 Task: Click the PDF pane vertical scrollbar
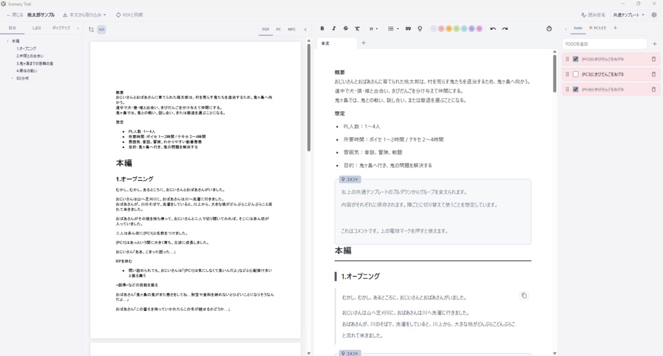coord(309,97)
